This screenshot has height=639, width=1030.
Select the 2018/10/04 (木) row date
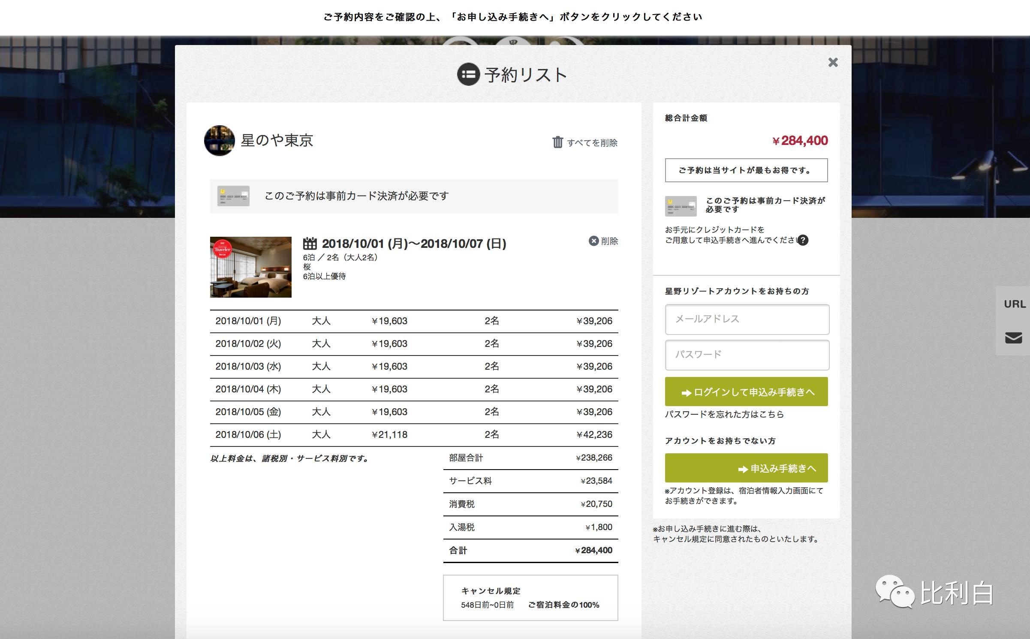(248, 389)
